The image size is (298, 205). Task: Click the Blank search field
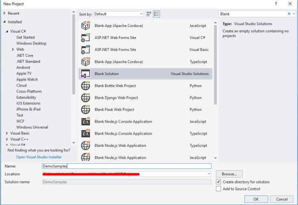tap(253, 14)
